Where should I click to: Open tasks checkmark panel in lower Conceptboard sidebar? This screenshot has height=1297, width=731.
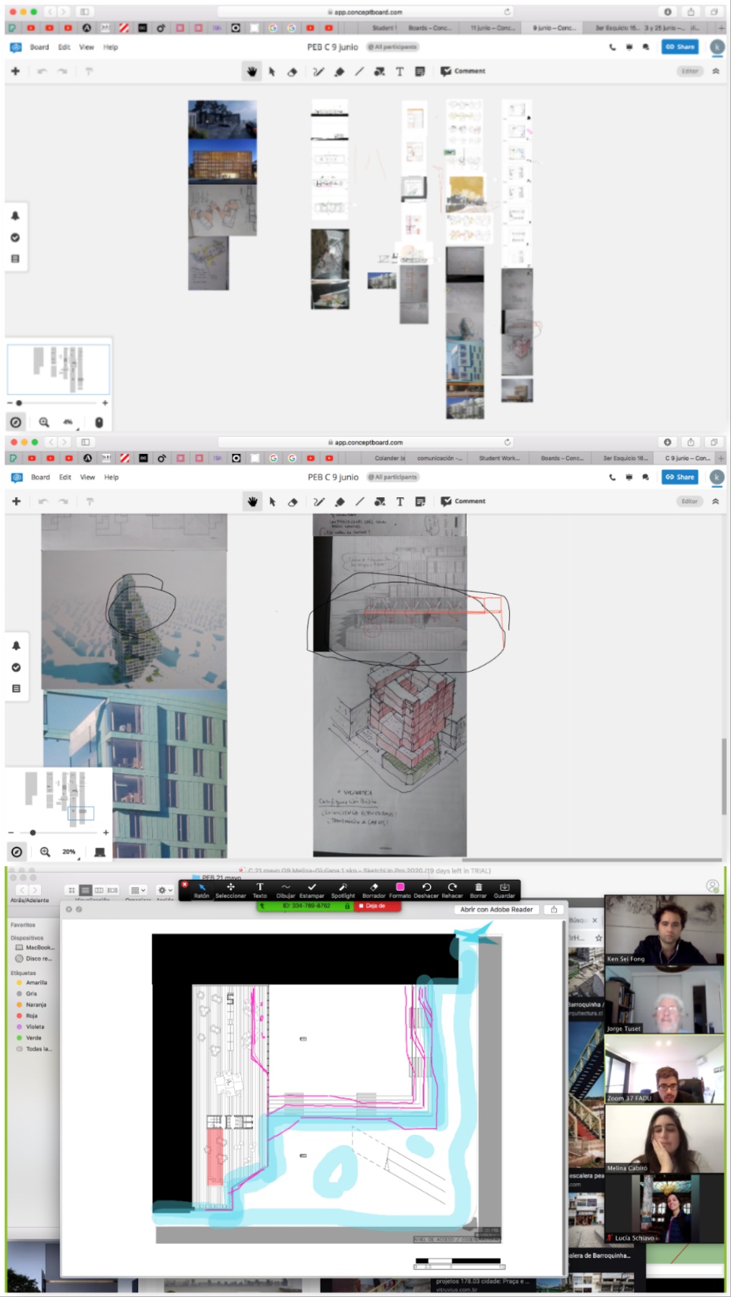point(16,667)
